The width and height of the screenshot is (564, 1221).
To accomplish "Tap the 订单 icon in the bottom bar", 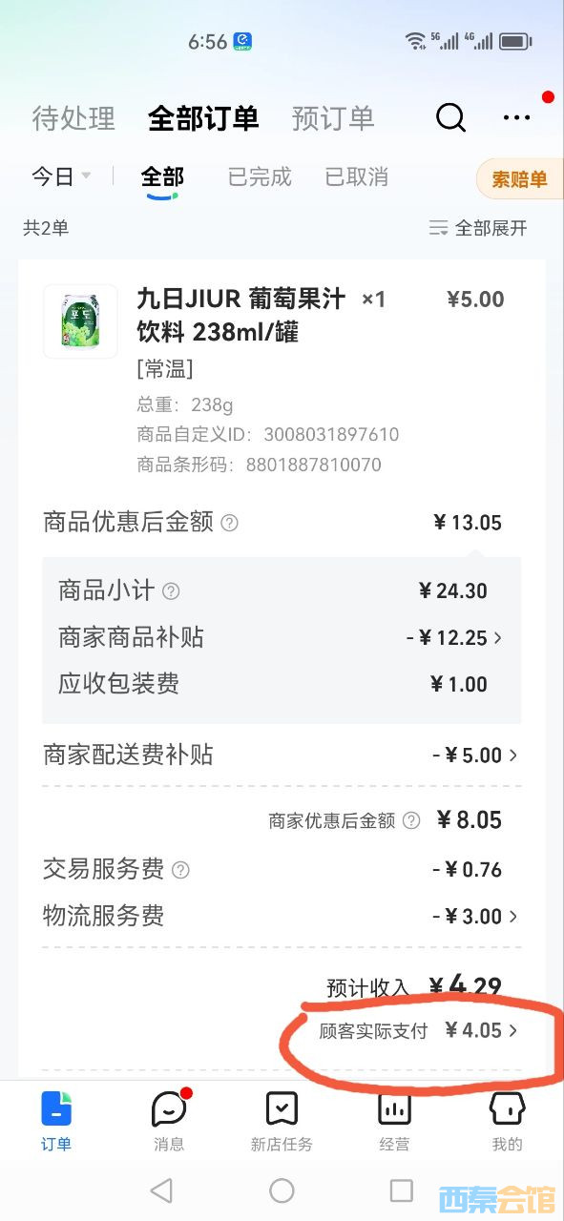I will tap(56, 1121).
